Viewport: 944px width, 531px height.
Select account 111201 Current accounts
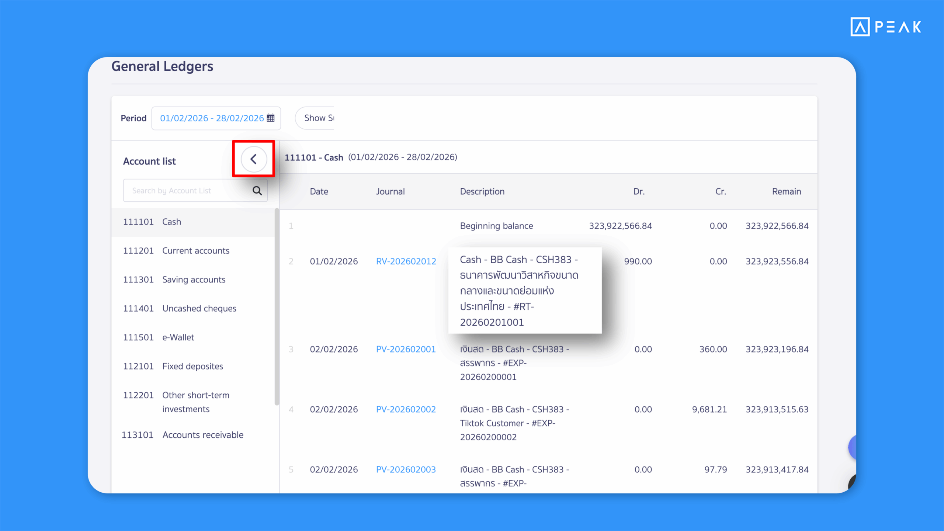[176, 250]
